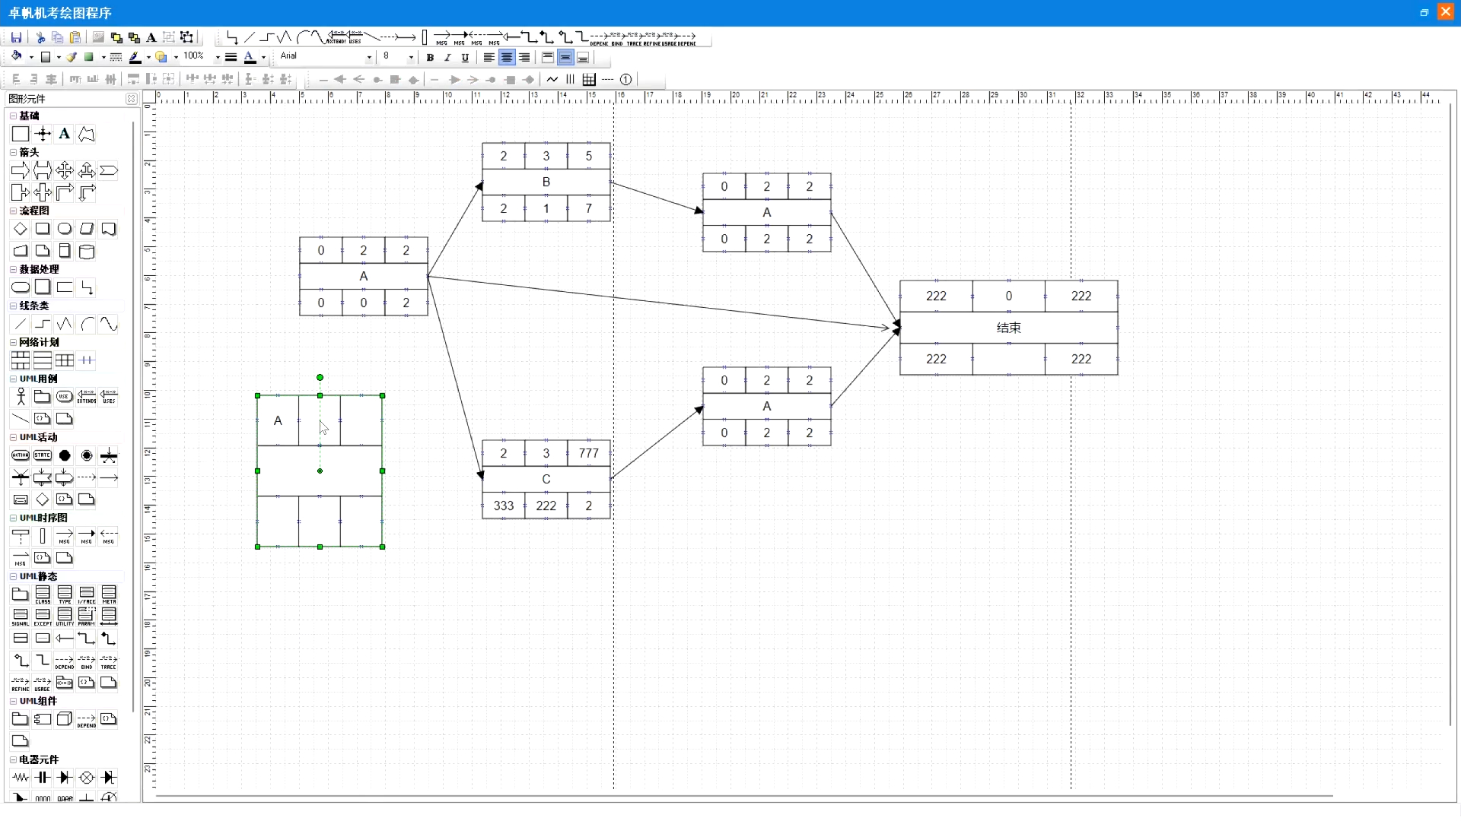Click the green fill gradient swatch
Viewport: 1461px width, 821px height.
[x=89, y=57]
